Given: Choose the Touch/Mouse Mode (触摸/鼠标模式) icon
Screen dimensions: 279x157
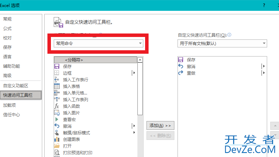Looking at the screenshot, I should tap(57, 133).
